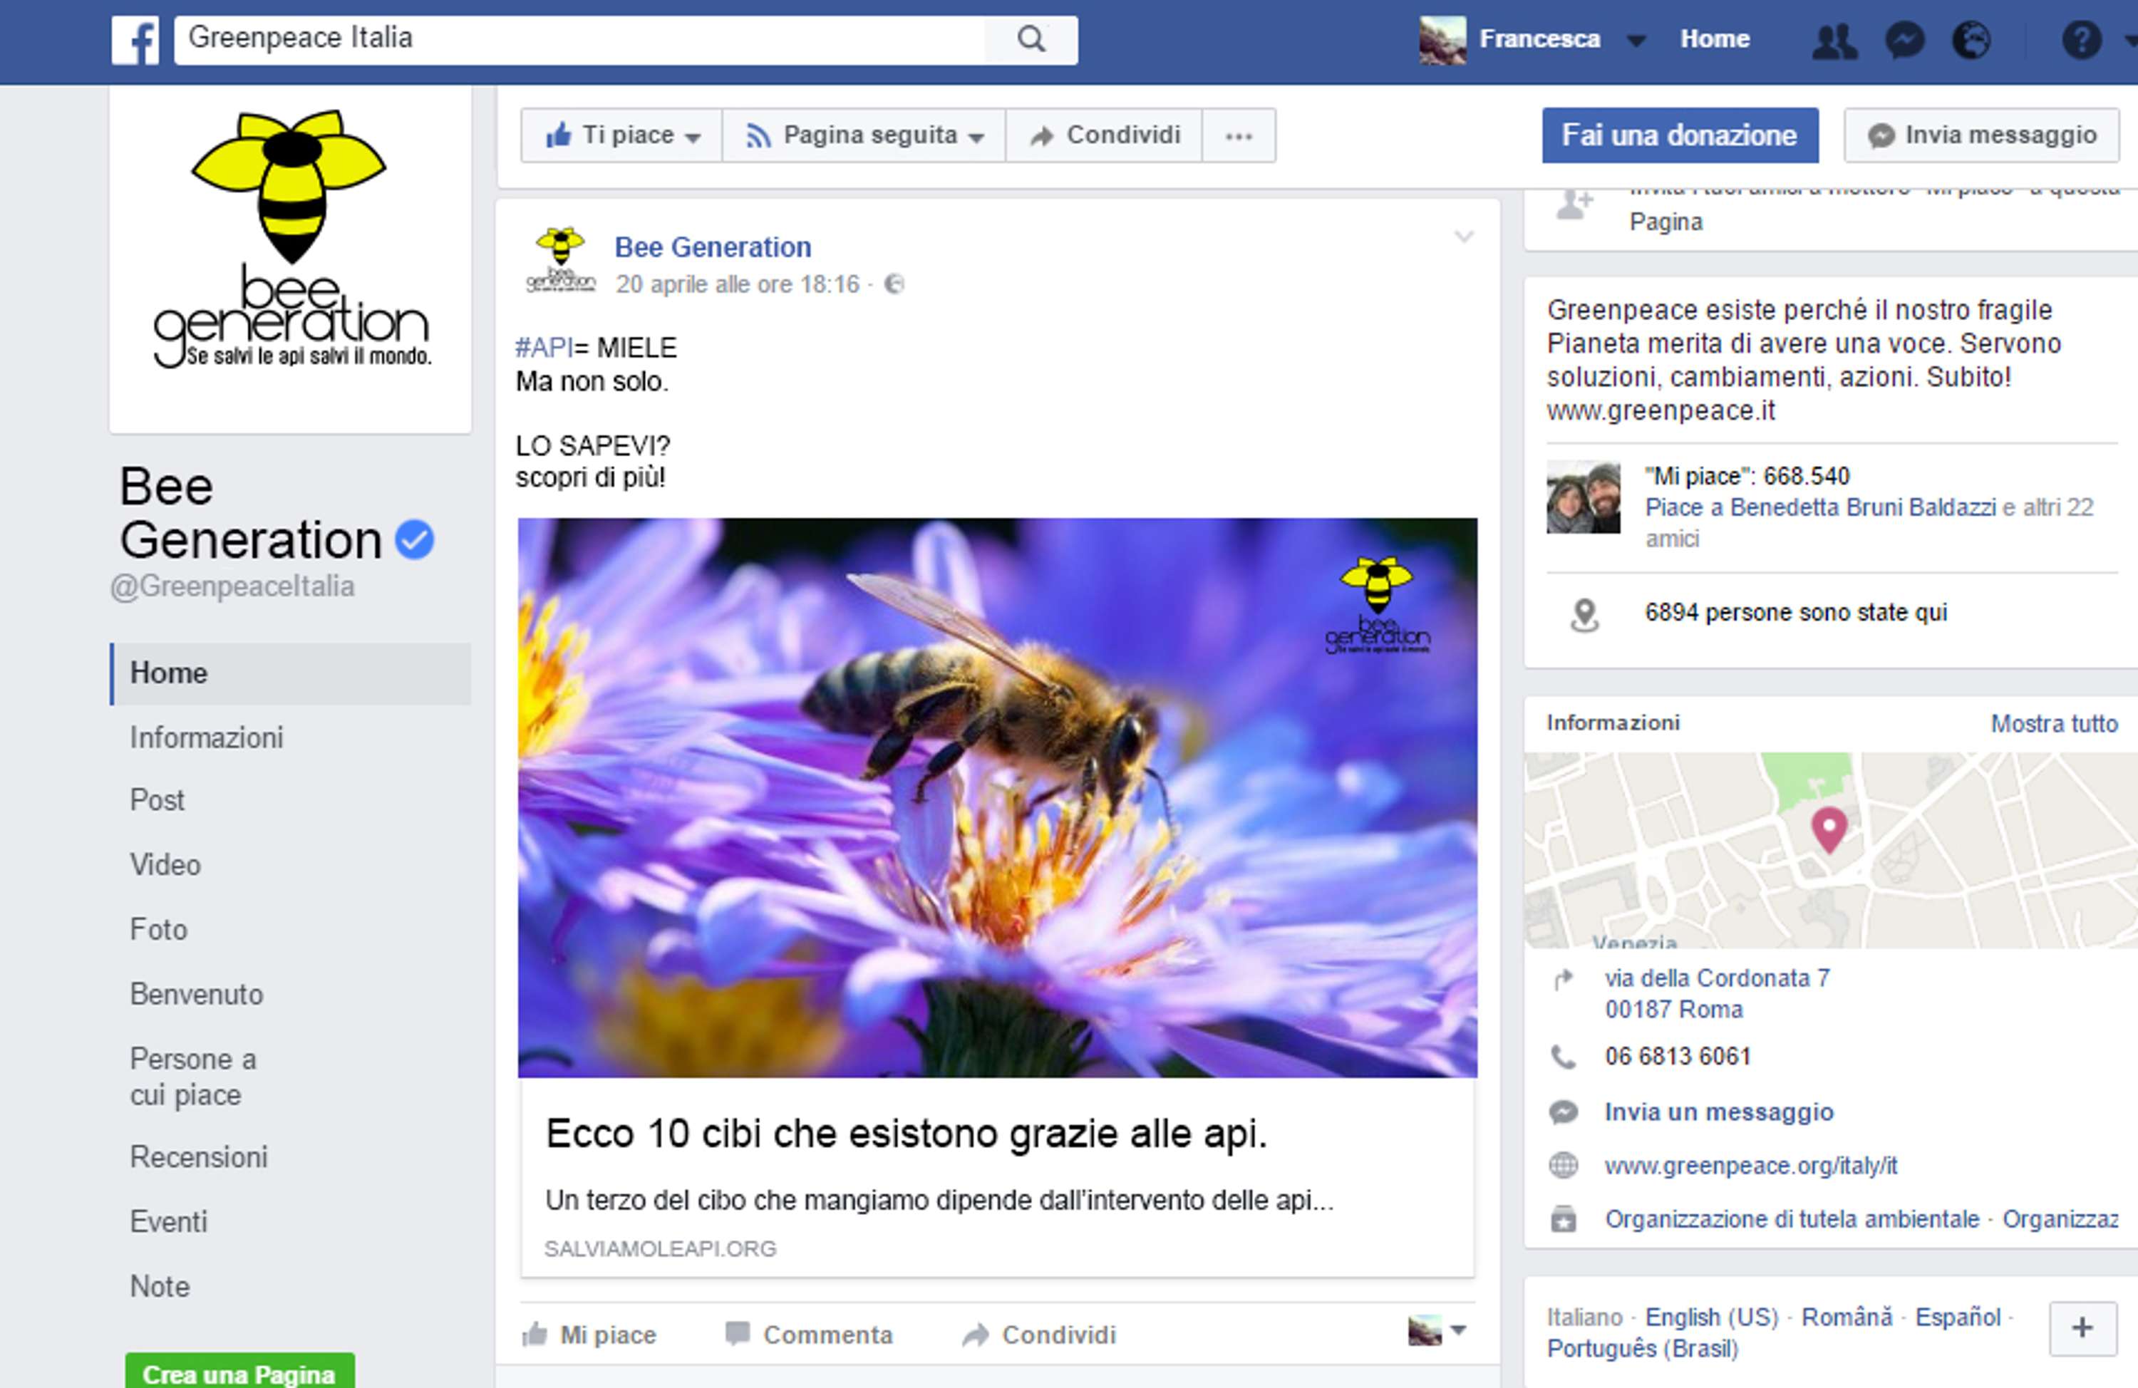Click the friends photo beside Mi piace count
2138x1388 pixels.
tap(1583, 498)
